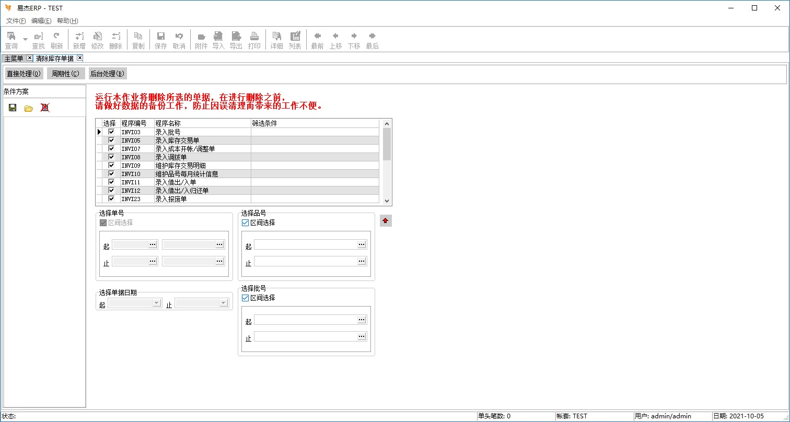Open the 查询 dropdown arrow in toolbar

(25, 39)
